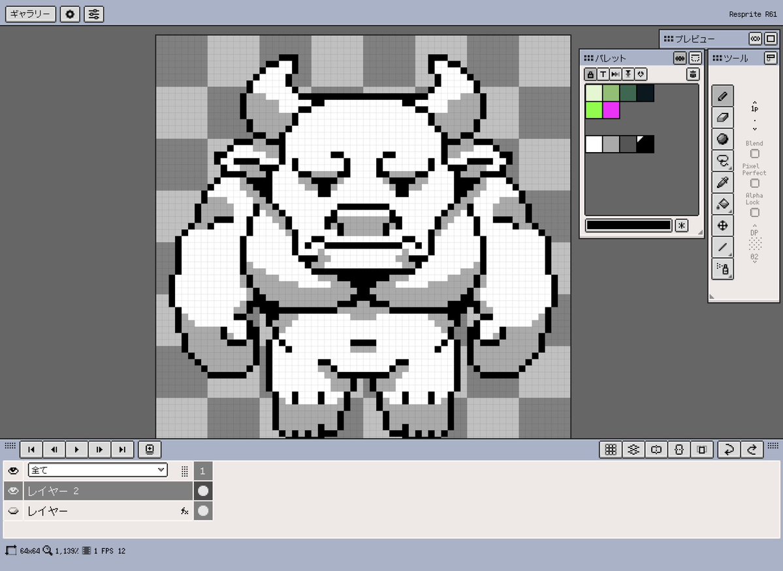The height and width of the screenshot is (571, 783).
Task: Select the Lasso selection tool
Action: (x=722, y=161)
